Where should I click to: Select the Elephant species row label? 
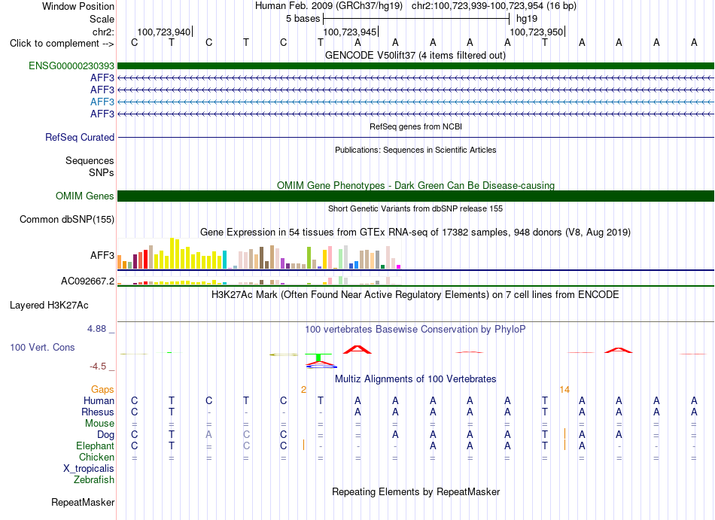(95, 445)
